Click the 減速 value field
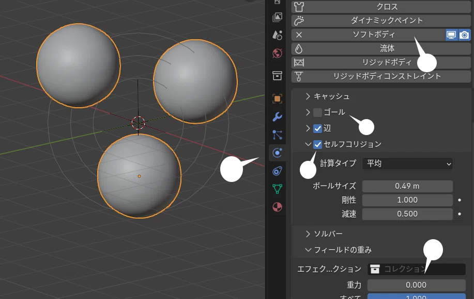Image resolution: width=474 pixels, height=299 pixels. tap(407, 214)
